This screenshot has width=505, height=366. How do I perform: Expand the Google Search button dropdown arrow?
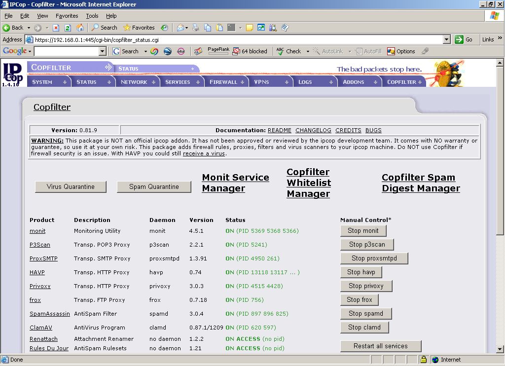pos(145,51)
